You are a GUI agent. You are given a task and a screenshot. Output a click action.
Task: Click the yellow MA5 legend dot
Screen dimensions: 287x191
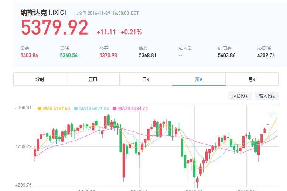pyautogui.click(x=40, y=109)
